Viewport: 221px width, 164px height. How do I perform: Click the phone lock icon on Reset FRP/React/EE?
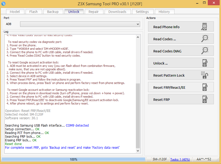[x=205, y=87]
